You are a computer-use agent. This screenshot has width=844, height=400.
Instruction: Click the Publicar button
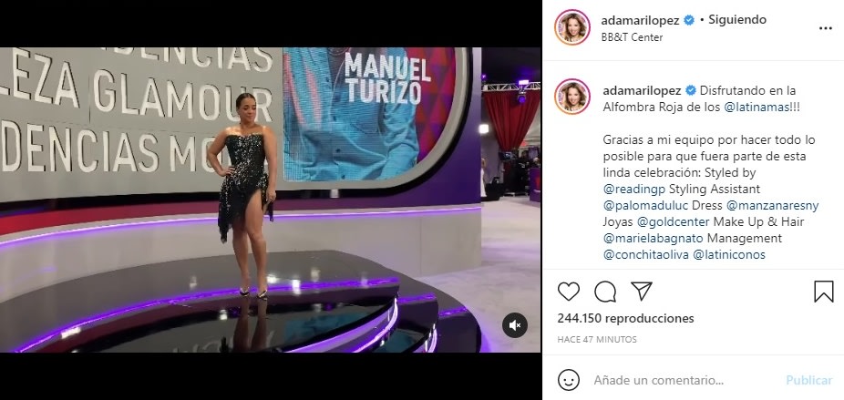809,380
